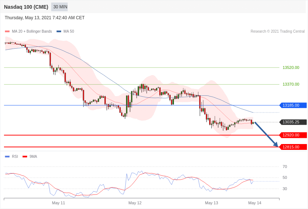Click the chart timestamp text
Image resolution: width=308 pixels, height=209 pixels.
45,18
